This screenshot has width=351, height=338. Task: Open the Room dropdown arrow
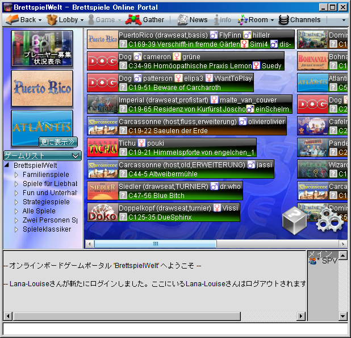click(272, 20)
